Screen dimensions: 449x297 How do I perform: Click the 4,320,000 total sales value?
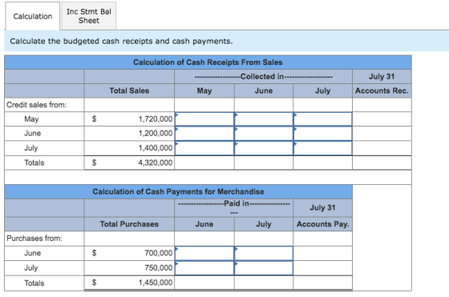156,163
